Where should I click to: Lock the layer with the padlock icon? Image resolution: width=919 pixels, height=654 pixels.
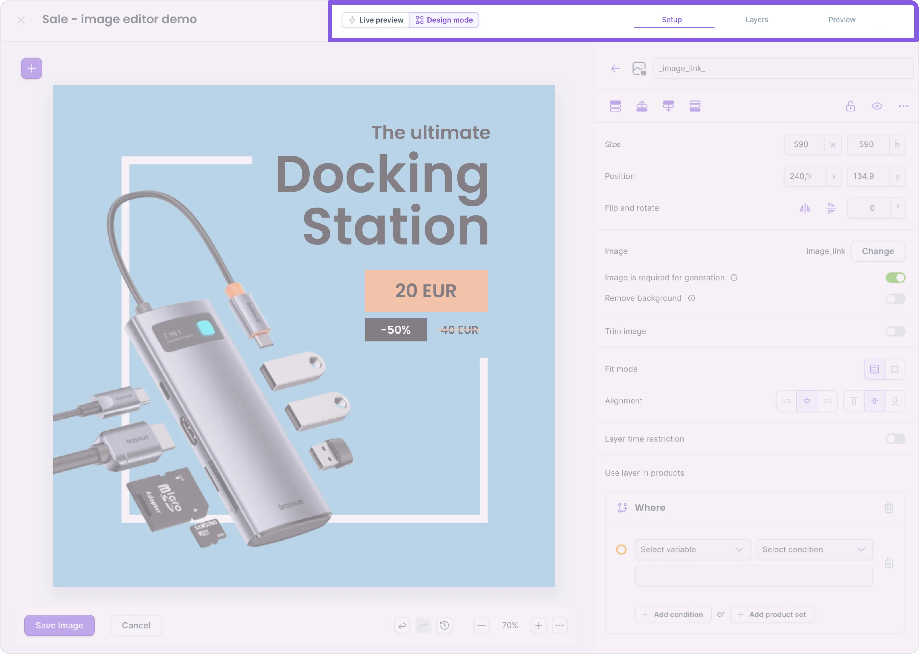click(x=850, y=106)
